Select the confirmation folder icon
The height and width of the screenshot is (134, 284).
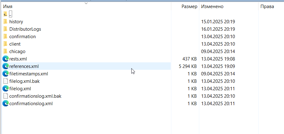click(x=6, y=36)
